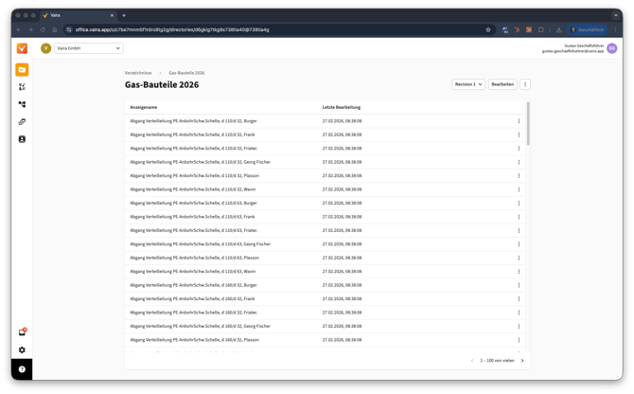Bookmark this page with the star icon
634x394 pixels.
click(x=488, y=29)
